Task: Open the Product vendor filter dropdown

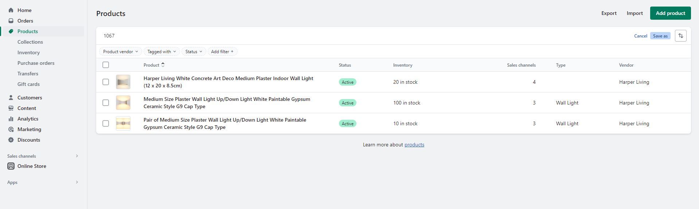Action: pyautogui.click(x=120, y=52)
